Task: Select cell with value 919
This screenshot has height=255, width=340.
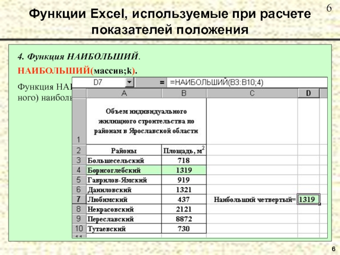Action: (184, 180)
